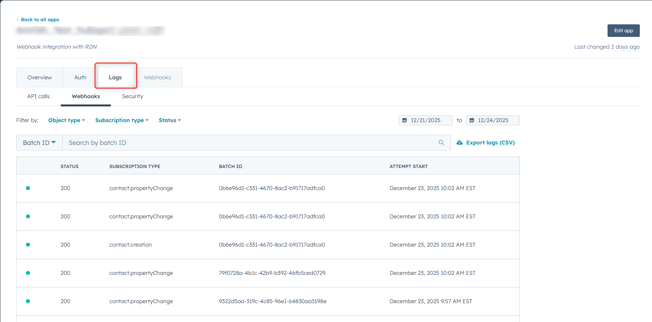This screenshot has height=322, width=652.
Task: Click the search magnifier icon
Action: coord(441,143)
